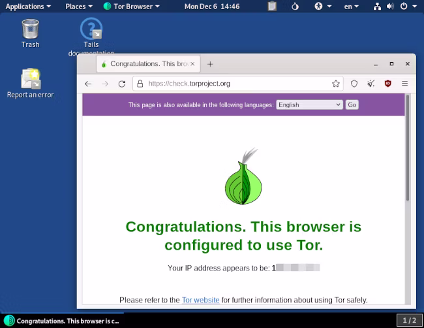Focus the URL address bar
The image size is (424, 328).
point(238,84)
